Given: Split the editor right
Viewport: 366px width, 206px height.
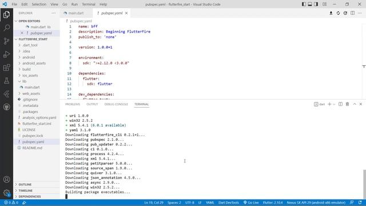Looking at the screenshot, I should (352, 13).
